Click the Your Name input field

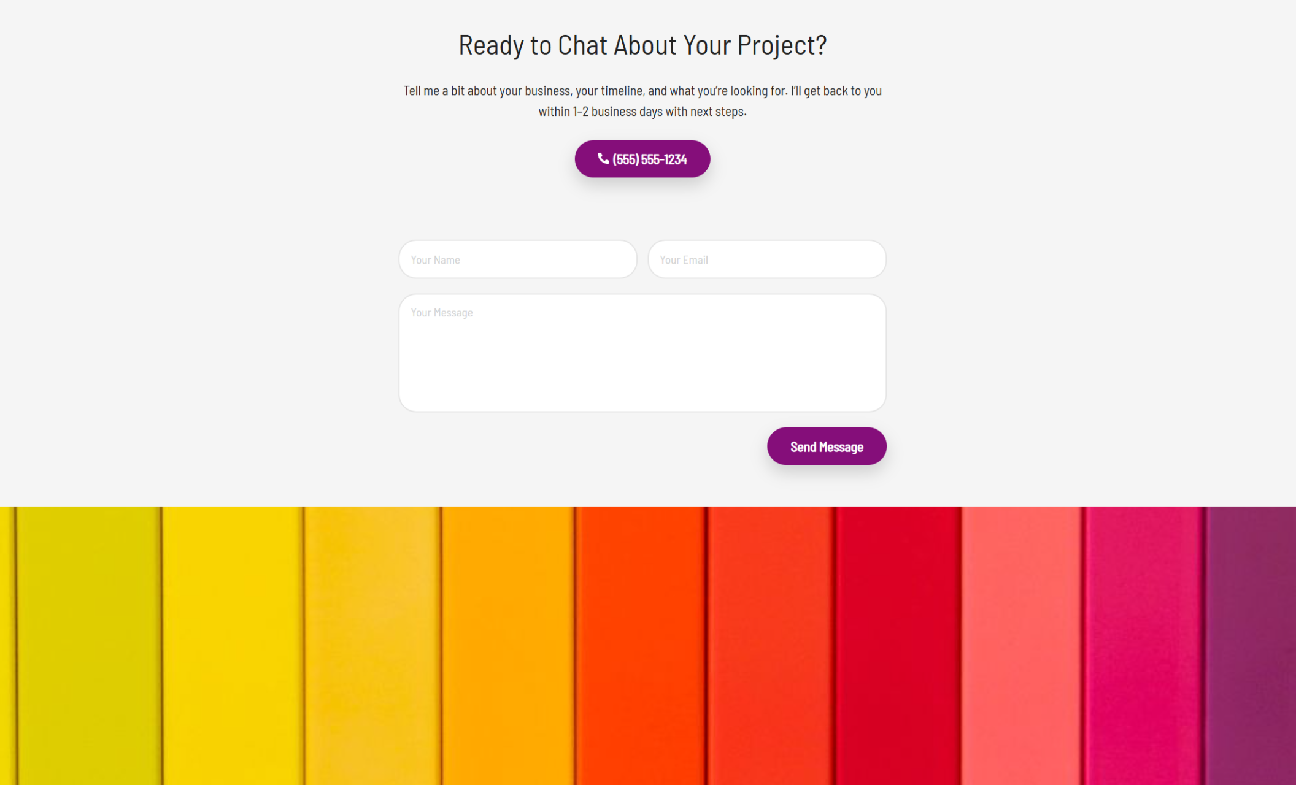pyautogui.click(x=517, y=259)
